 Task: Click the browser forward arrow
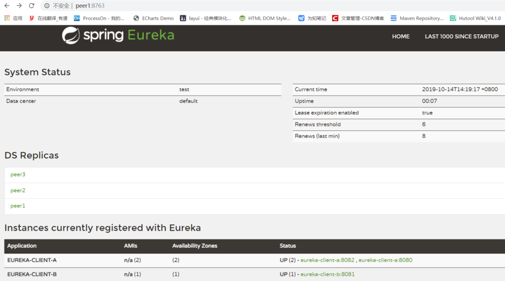pos(19,6)
